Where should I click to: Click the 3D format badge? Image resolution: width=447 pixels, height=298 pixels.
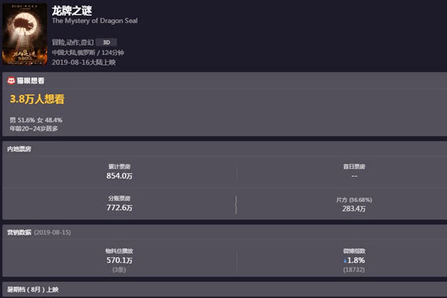click(106, 42)
